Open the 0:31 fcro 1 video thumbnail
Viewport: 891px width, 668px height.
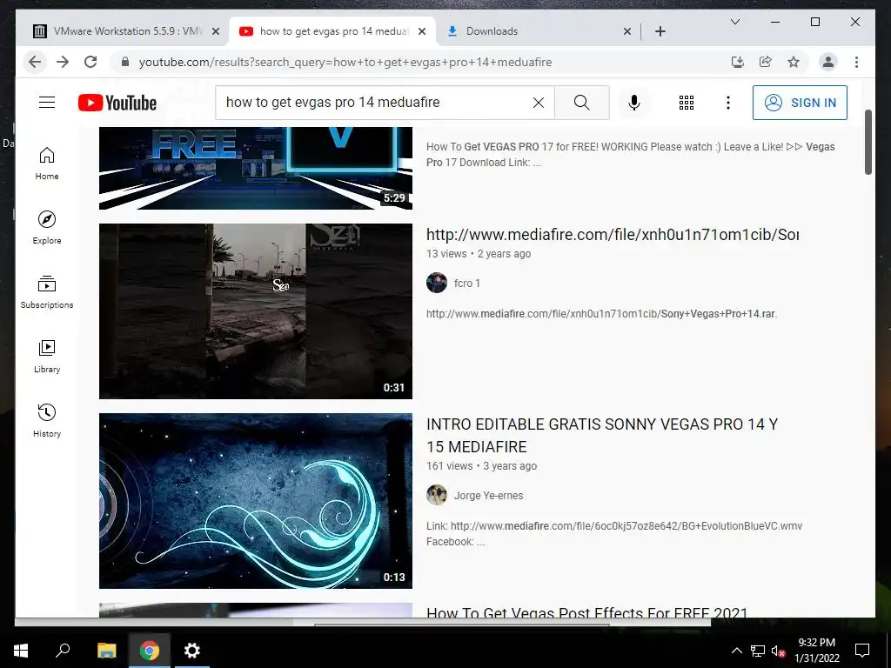click(x=256, y=311)
